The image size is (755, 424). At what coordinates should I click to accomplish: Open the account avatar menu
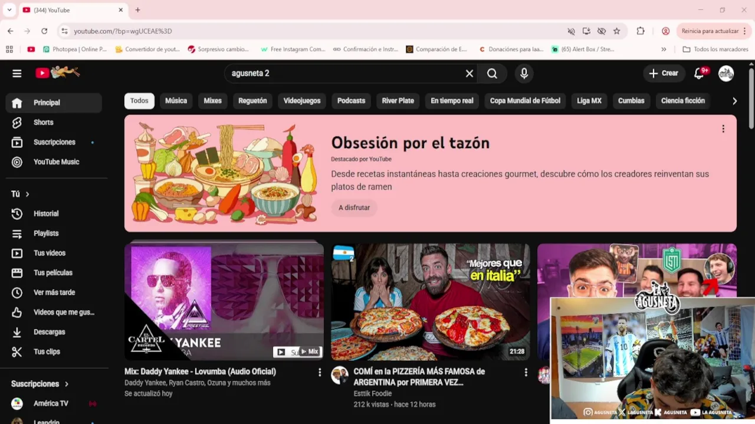tap(726, 74)
